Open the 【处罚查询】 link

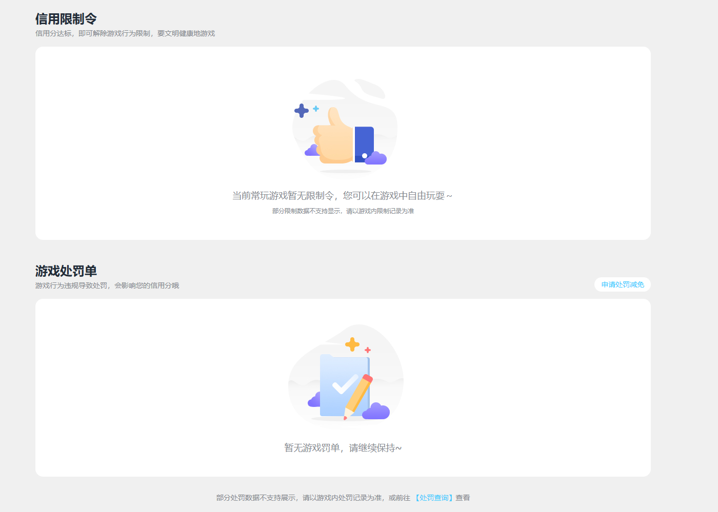434,498
